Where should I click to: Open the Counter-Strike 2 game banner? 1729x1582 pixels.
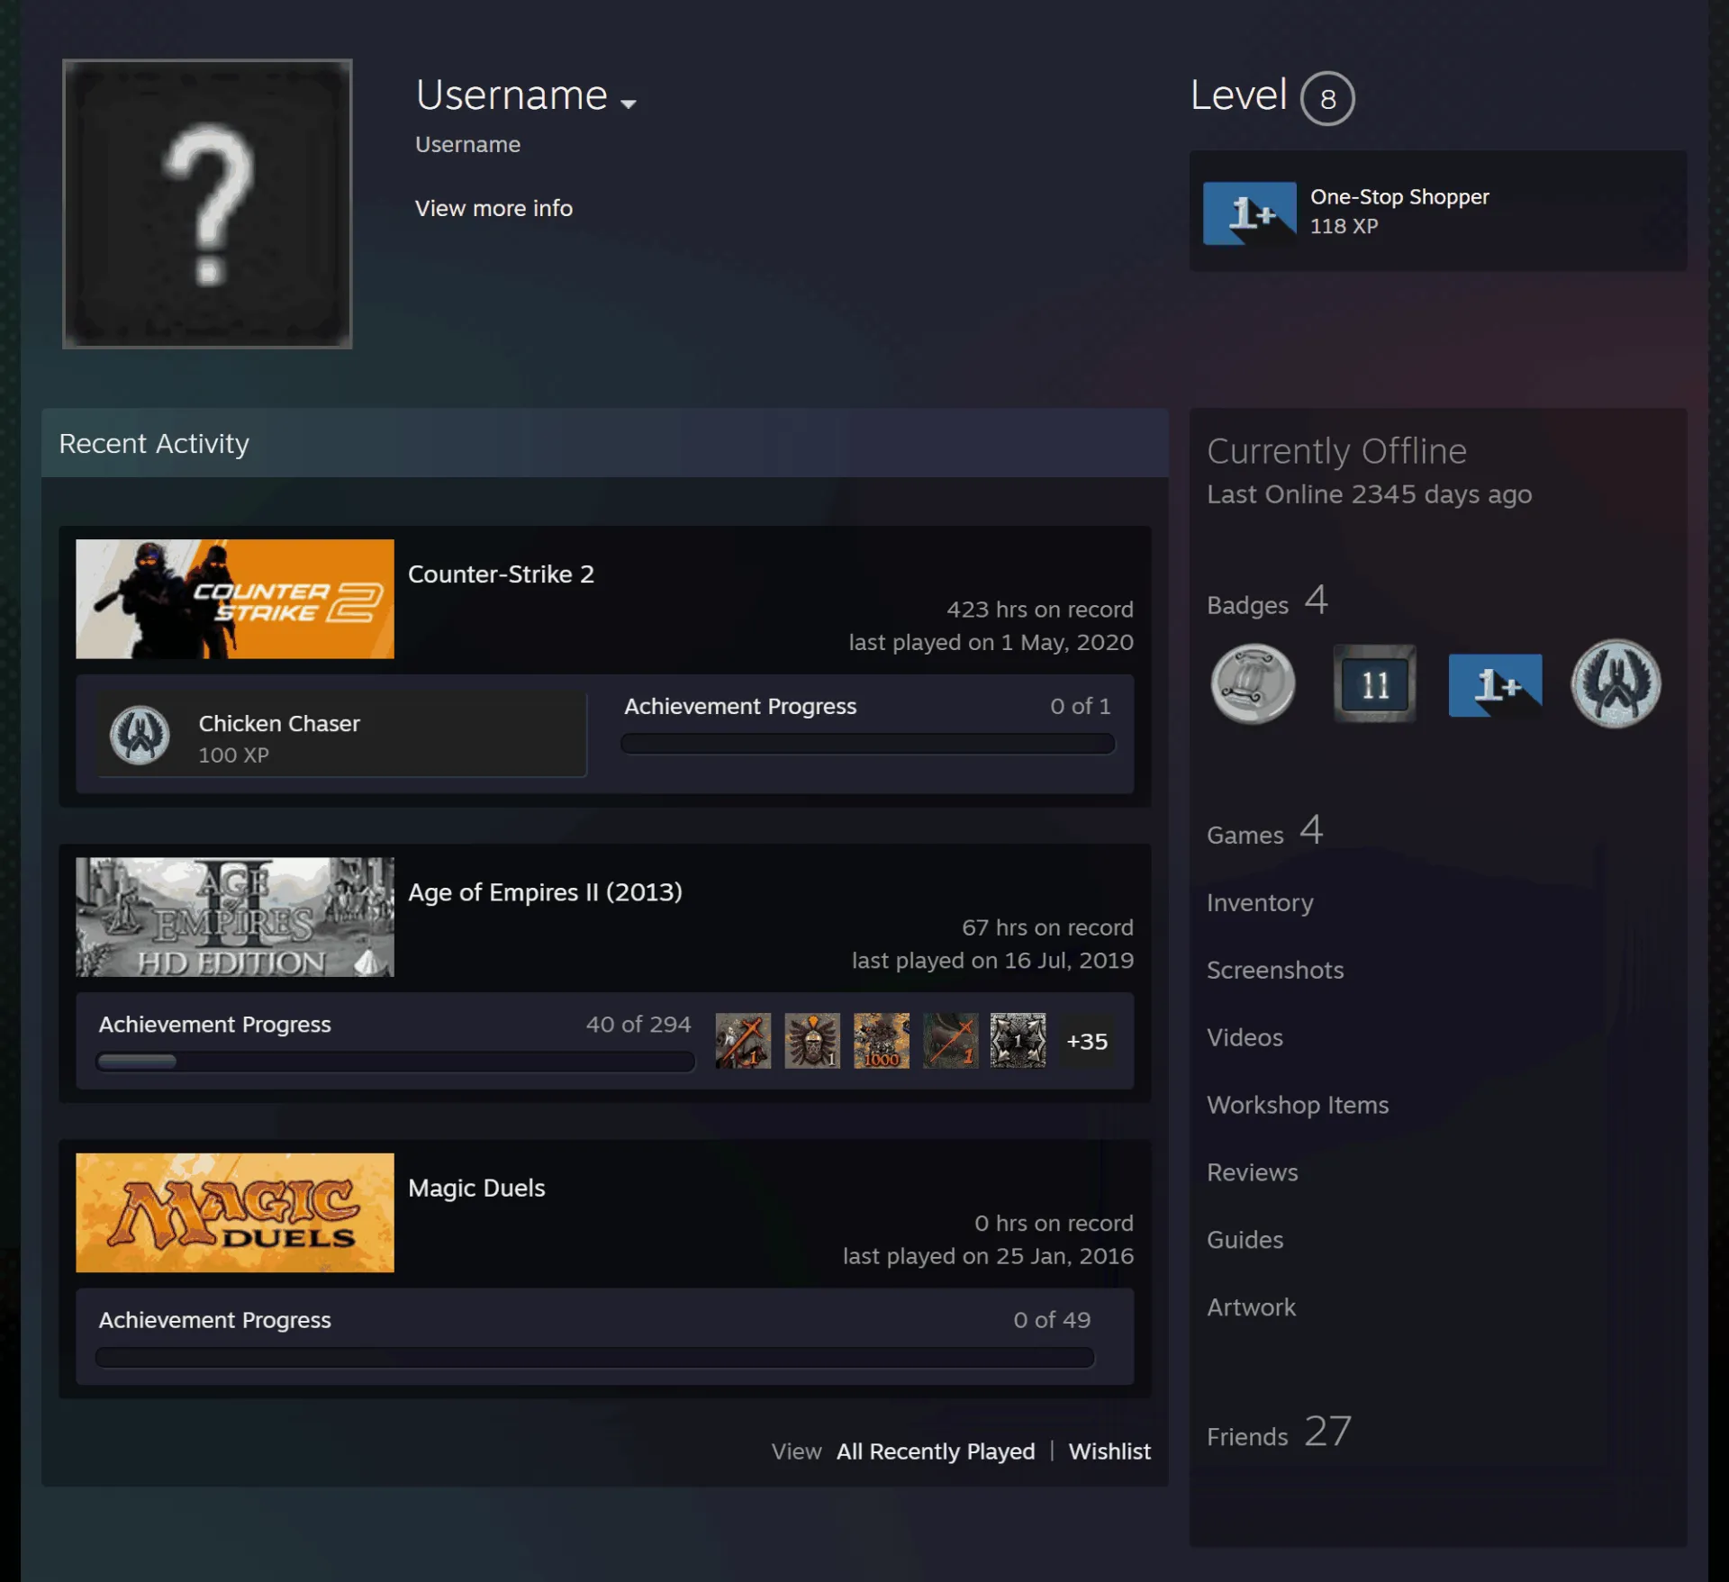coord(235,599)
